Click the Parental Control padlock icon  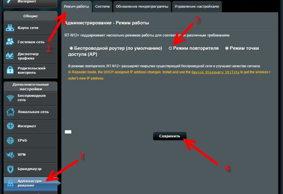tap(10, 70)
